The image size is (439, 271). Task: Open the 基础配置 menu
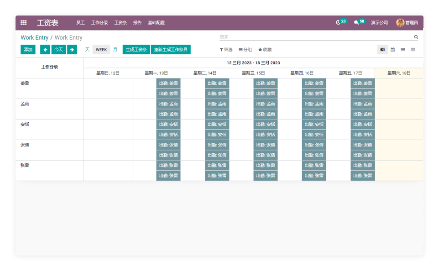(x=156, y=22)
